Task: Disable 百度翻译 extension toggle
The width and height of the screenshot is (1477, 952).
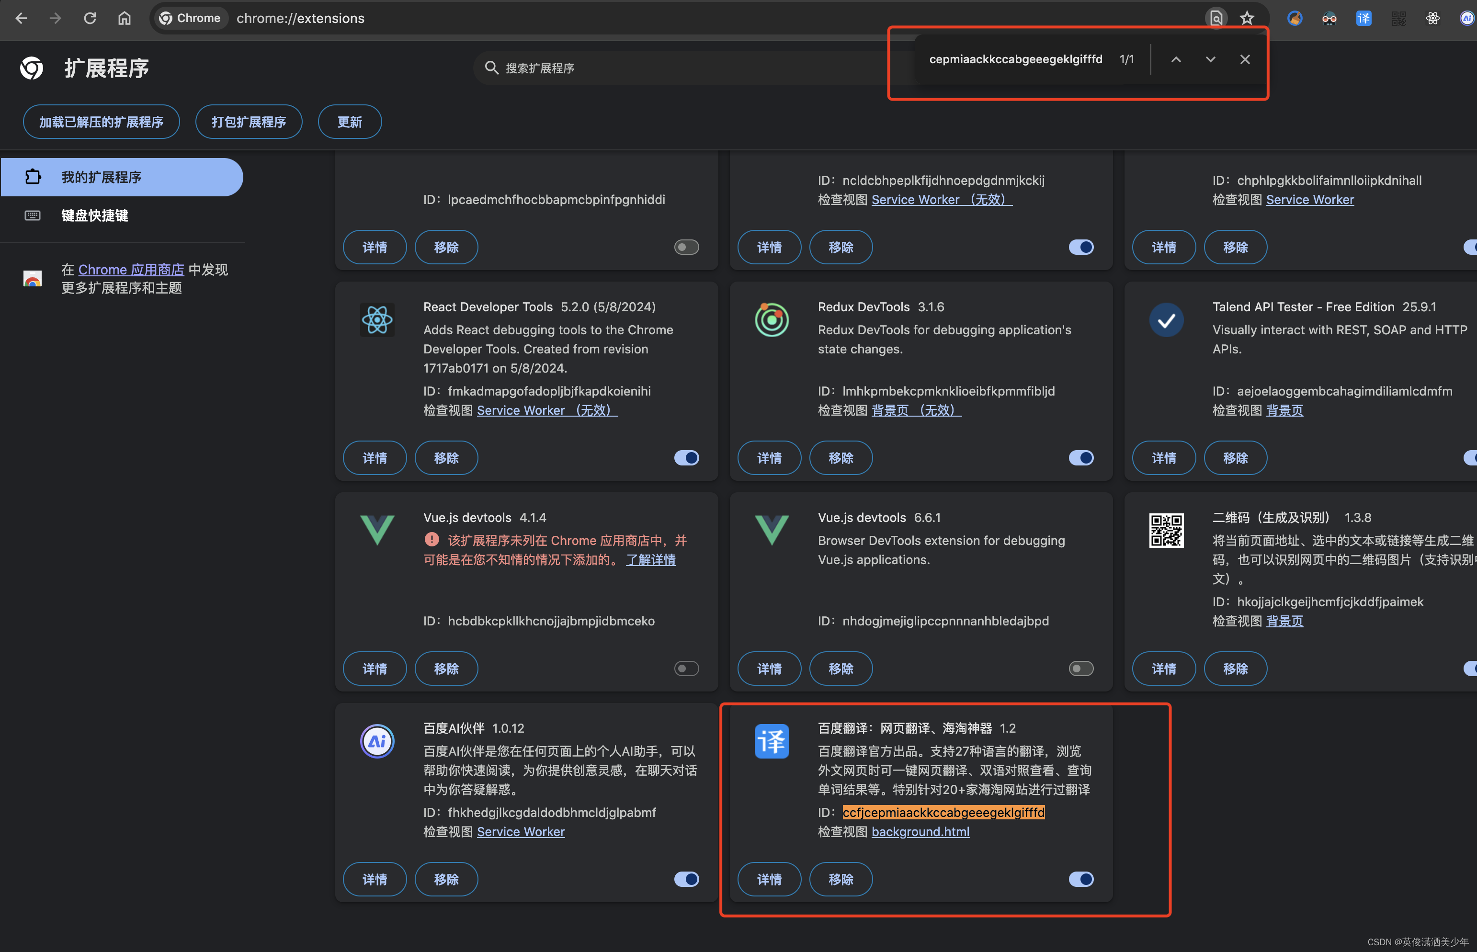Action: click(x=1081, y=879)
